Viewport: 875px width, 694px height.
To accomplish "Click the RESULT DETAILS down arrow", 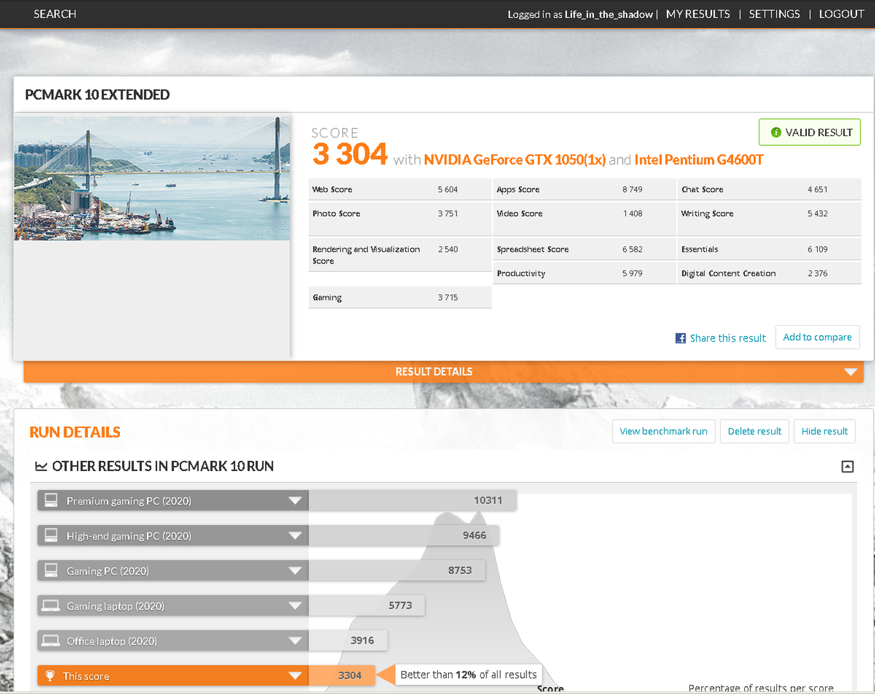I will [851, 372].
